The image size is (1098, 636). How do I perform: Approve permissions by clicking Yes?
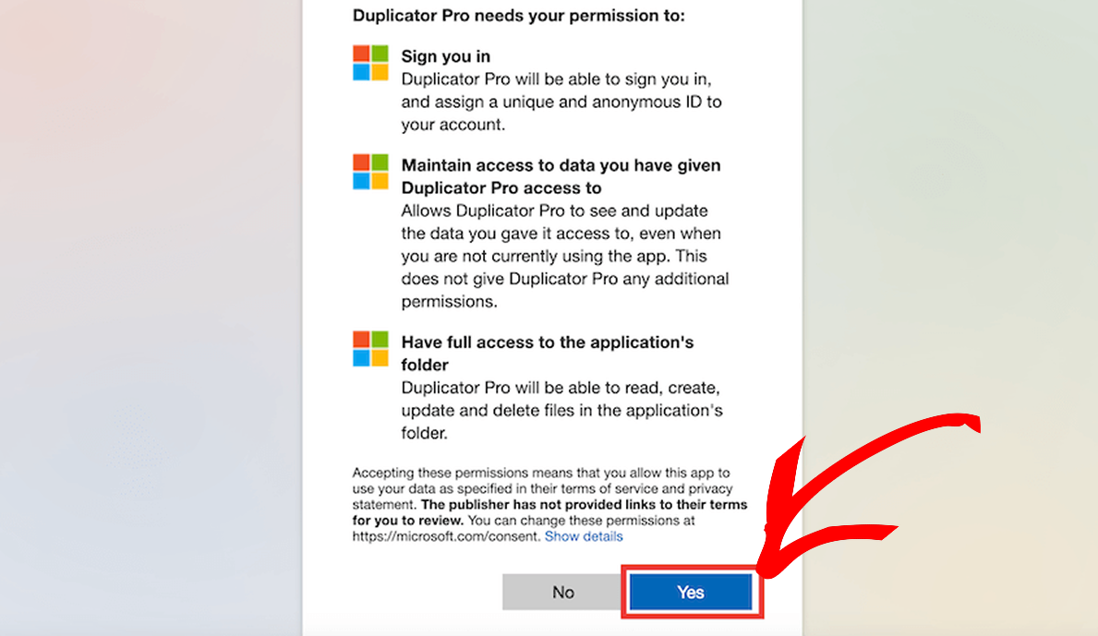point(690,592)
